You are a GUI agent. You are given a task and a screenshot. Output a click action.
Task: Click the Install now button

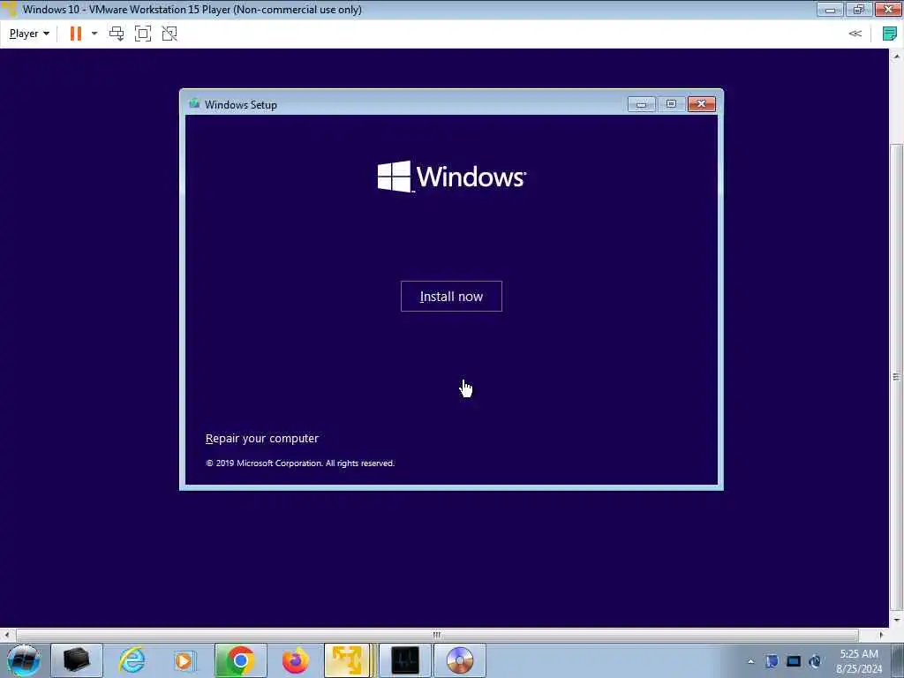coord(451,297)
